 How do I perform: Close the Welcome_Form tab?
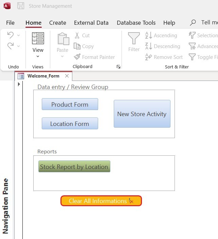[x=67, y=76]
